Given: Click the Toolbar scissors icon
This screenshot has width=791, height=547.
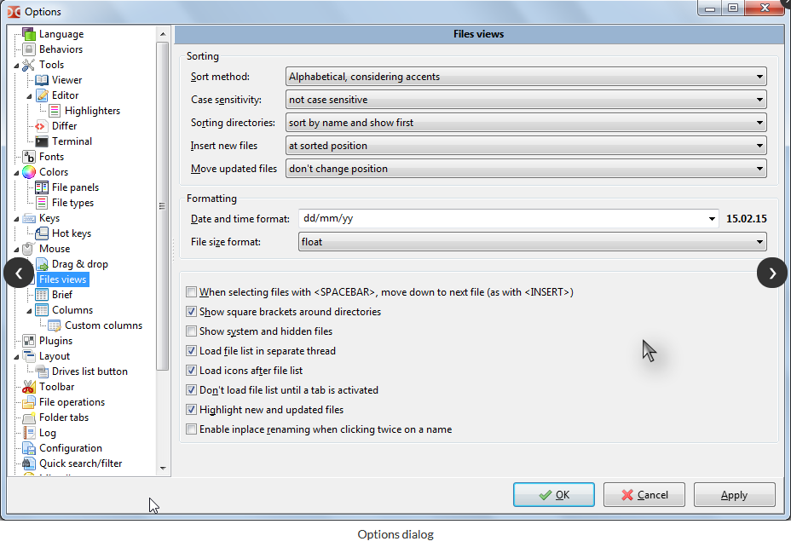Looking at the screenshot, I should tap(29, 387).
